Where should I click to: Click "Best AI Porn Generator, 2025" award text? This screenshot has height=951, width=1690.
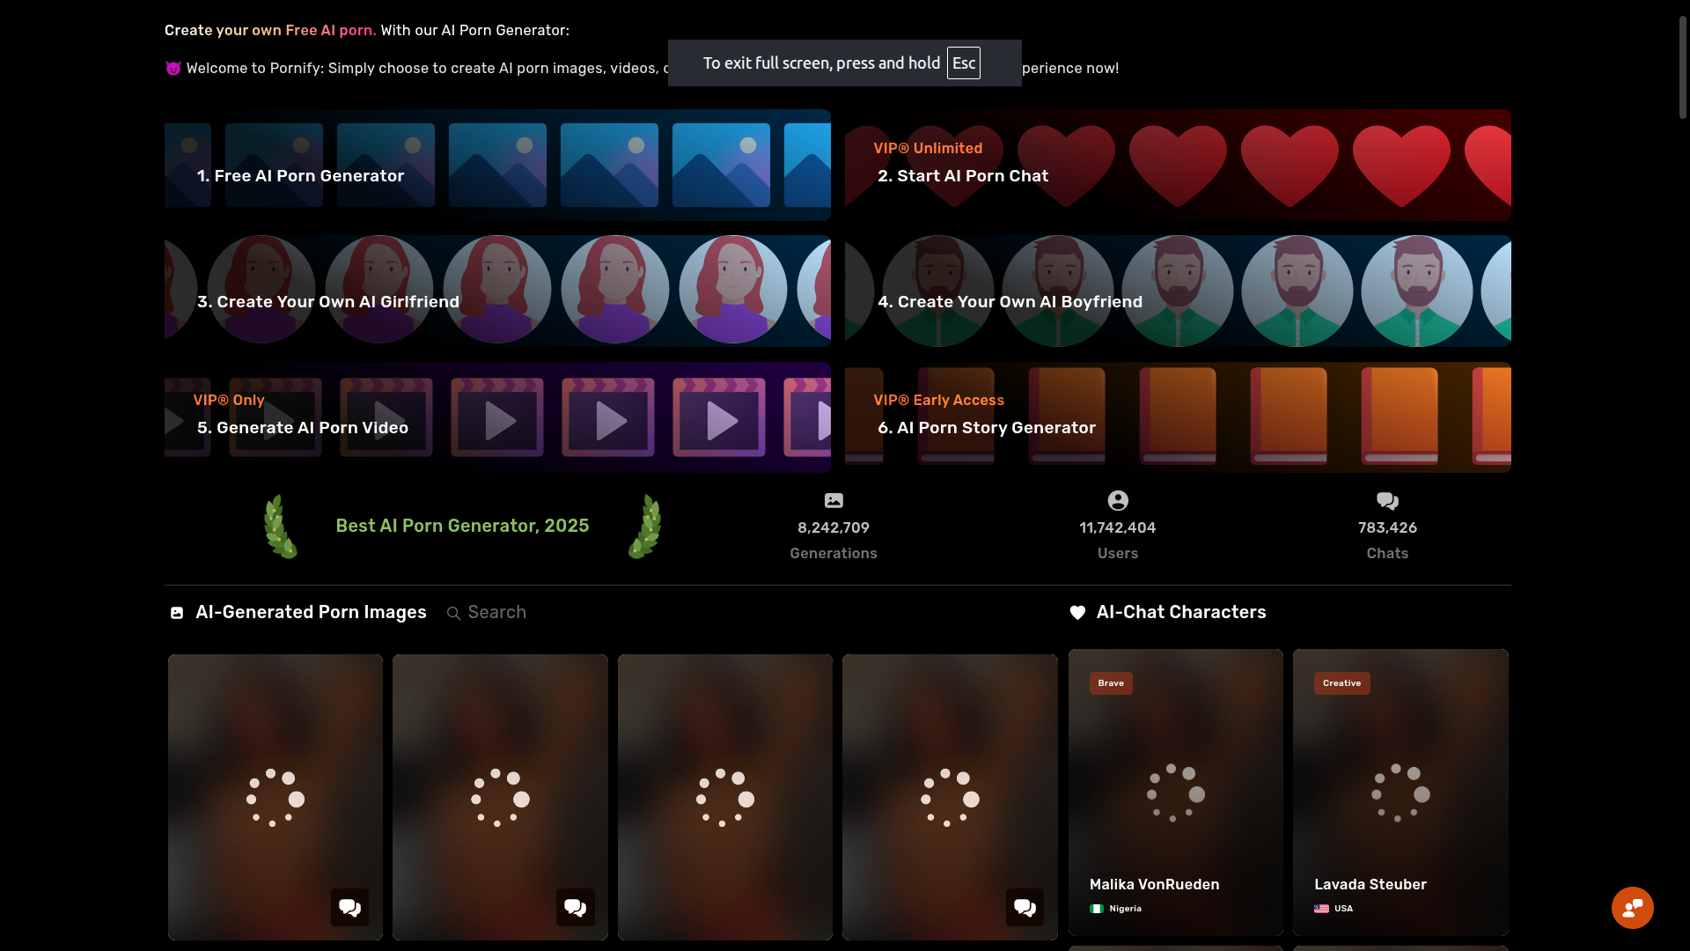462,526
